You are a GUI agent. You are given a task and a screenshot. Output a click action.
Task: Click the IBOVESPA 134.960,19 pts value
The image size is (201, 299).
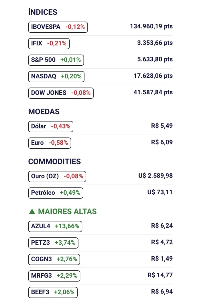tap(151, 27)
